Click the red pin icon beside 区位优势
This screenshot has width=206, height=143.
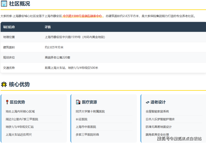[x=7, y=102]
